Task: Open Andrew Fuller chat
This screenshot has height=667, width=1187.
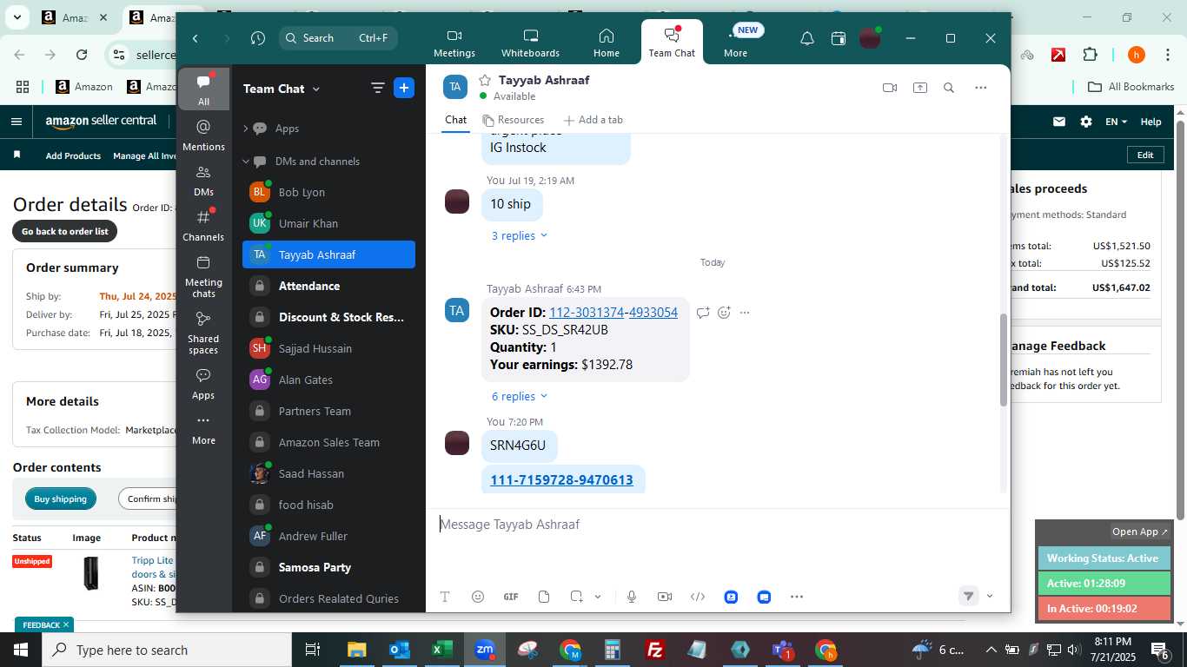Action: click(x=328, y=536)
